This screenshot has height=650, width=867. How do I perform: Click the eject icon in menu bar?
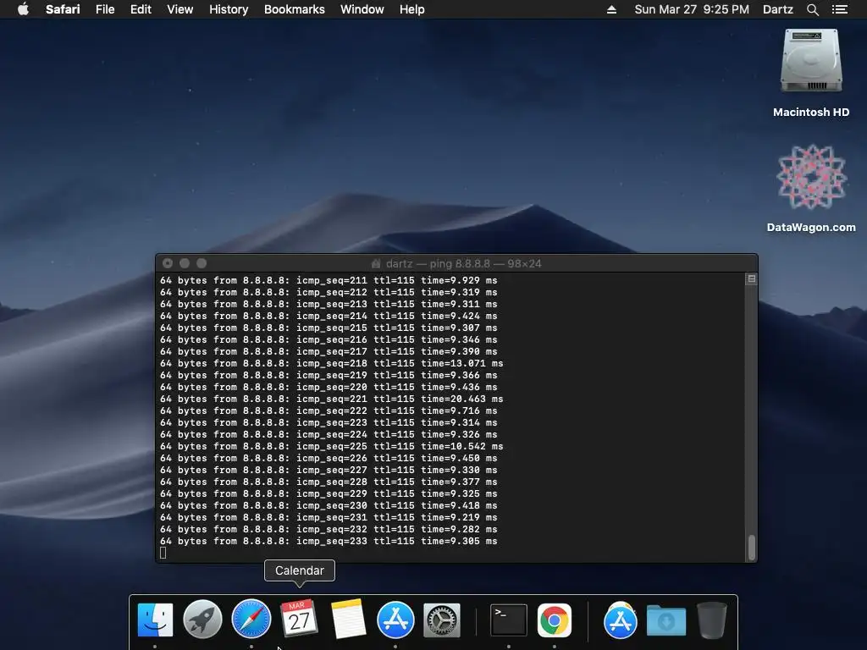[611, 9]
